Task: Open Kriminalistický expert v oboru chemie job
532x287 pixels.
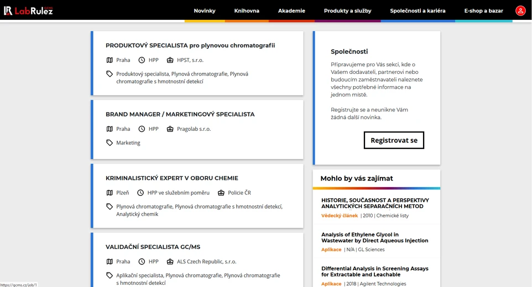Action: tap(171, 178)
